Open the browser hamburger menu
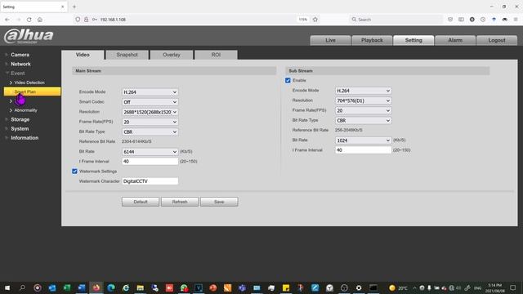This screenshot has height=294, width=523. point(516,20)
